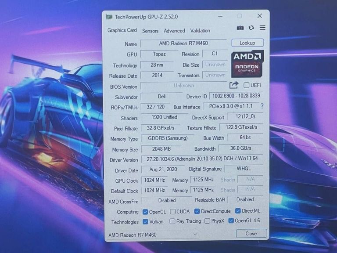This screenshot has width=337, height=253.
Task: Click the AMD CrossFire Disabled field
Action: click(x=167, y=200)
